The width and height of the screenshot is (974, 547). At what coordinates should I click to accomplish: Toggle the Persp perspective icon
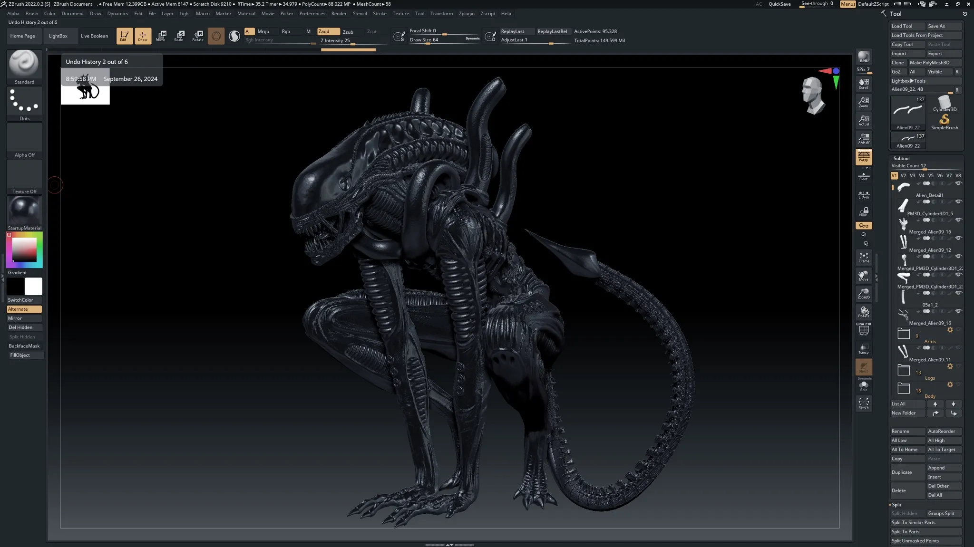[864, 156]
